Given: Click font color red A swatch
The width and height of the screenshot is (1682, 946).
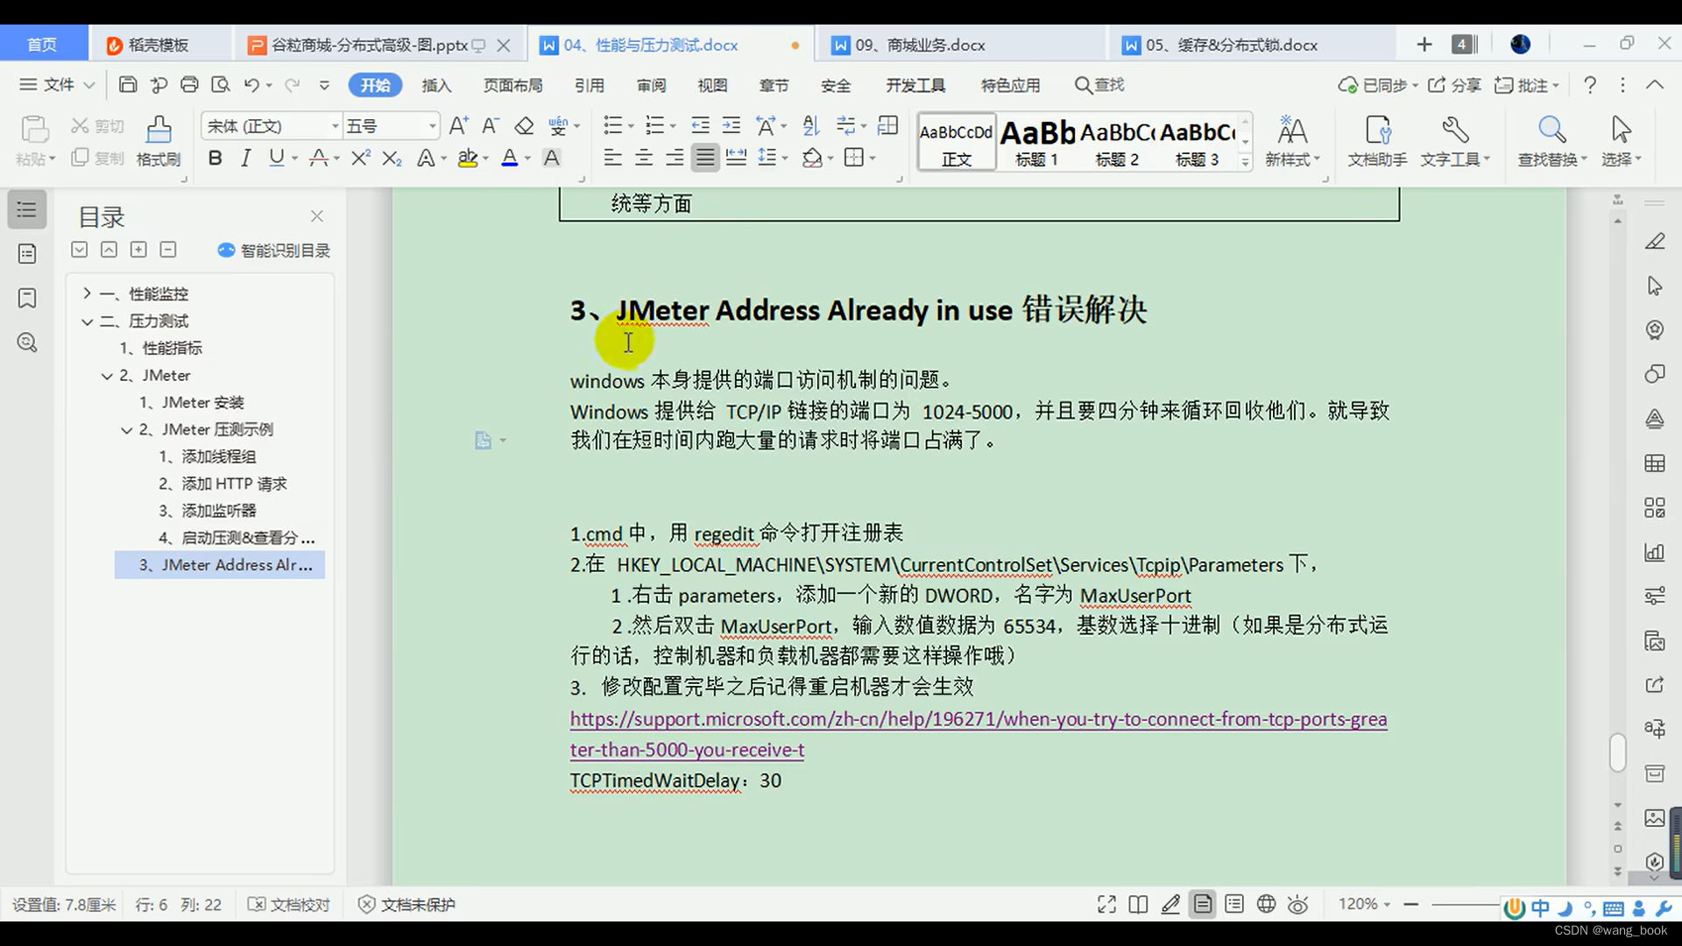Looking at the screenshot, I should coord(509,158).
